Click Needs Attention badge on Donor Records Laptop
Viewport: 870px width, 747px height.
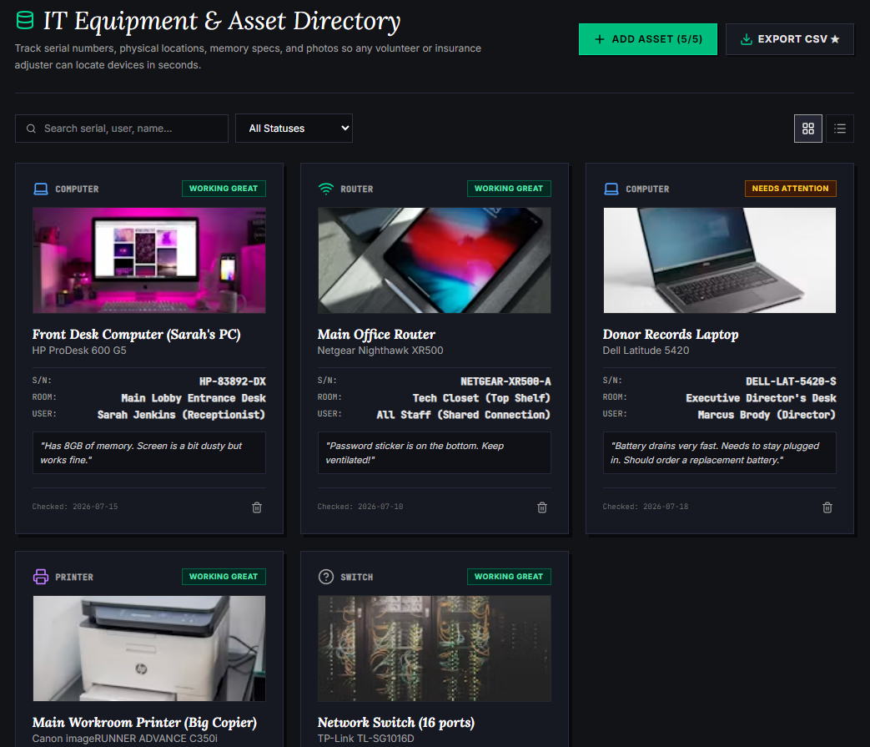(x=790, y=189)
